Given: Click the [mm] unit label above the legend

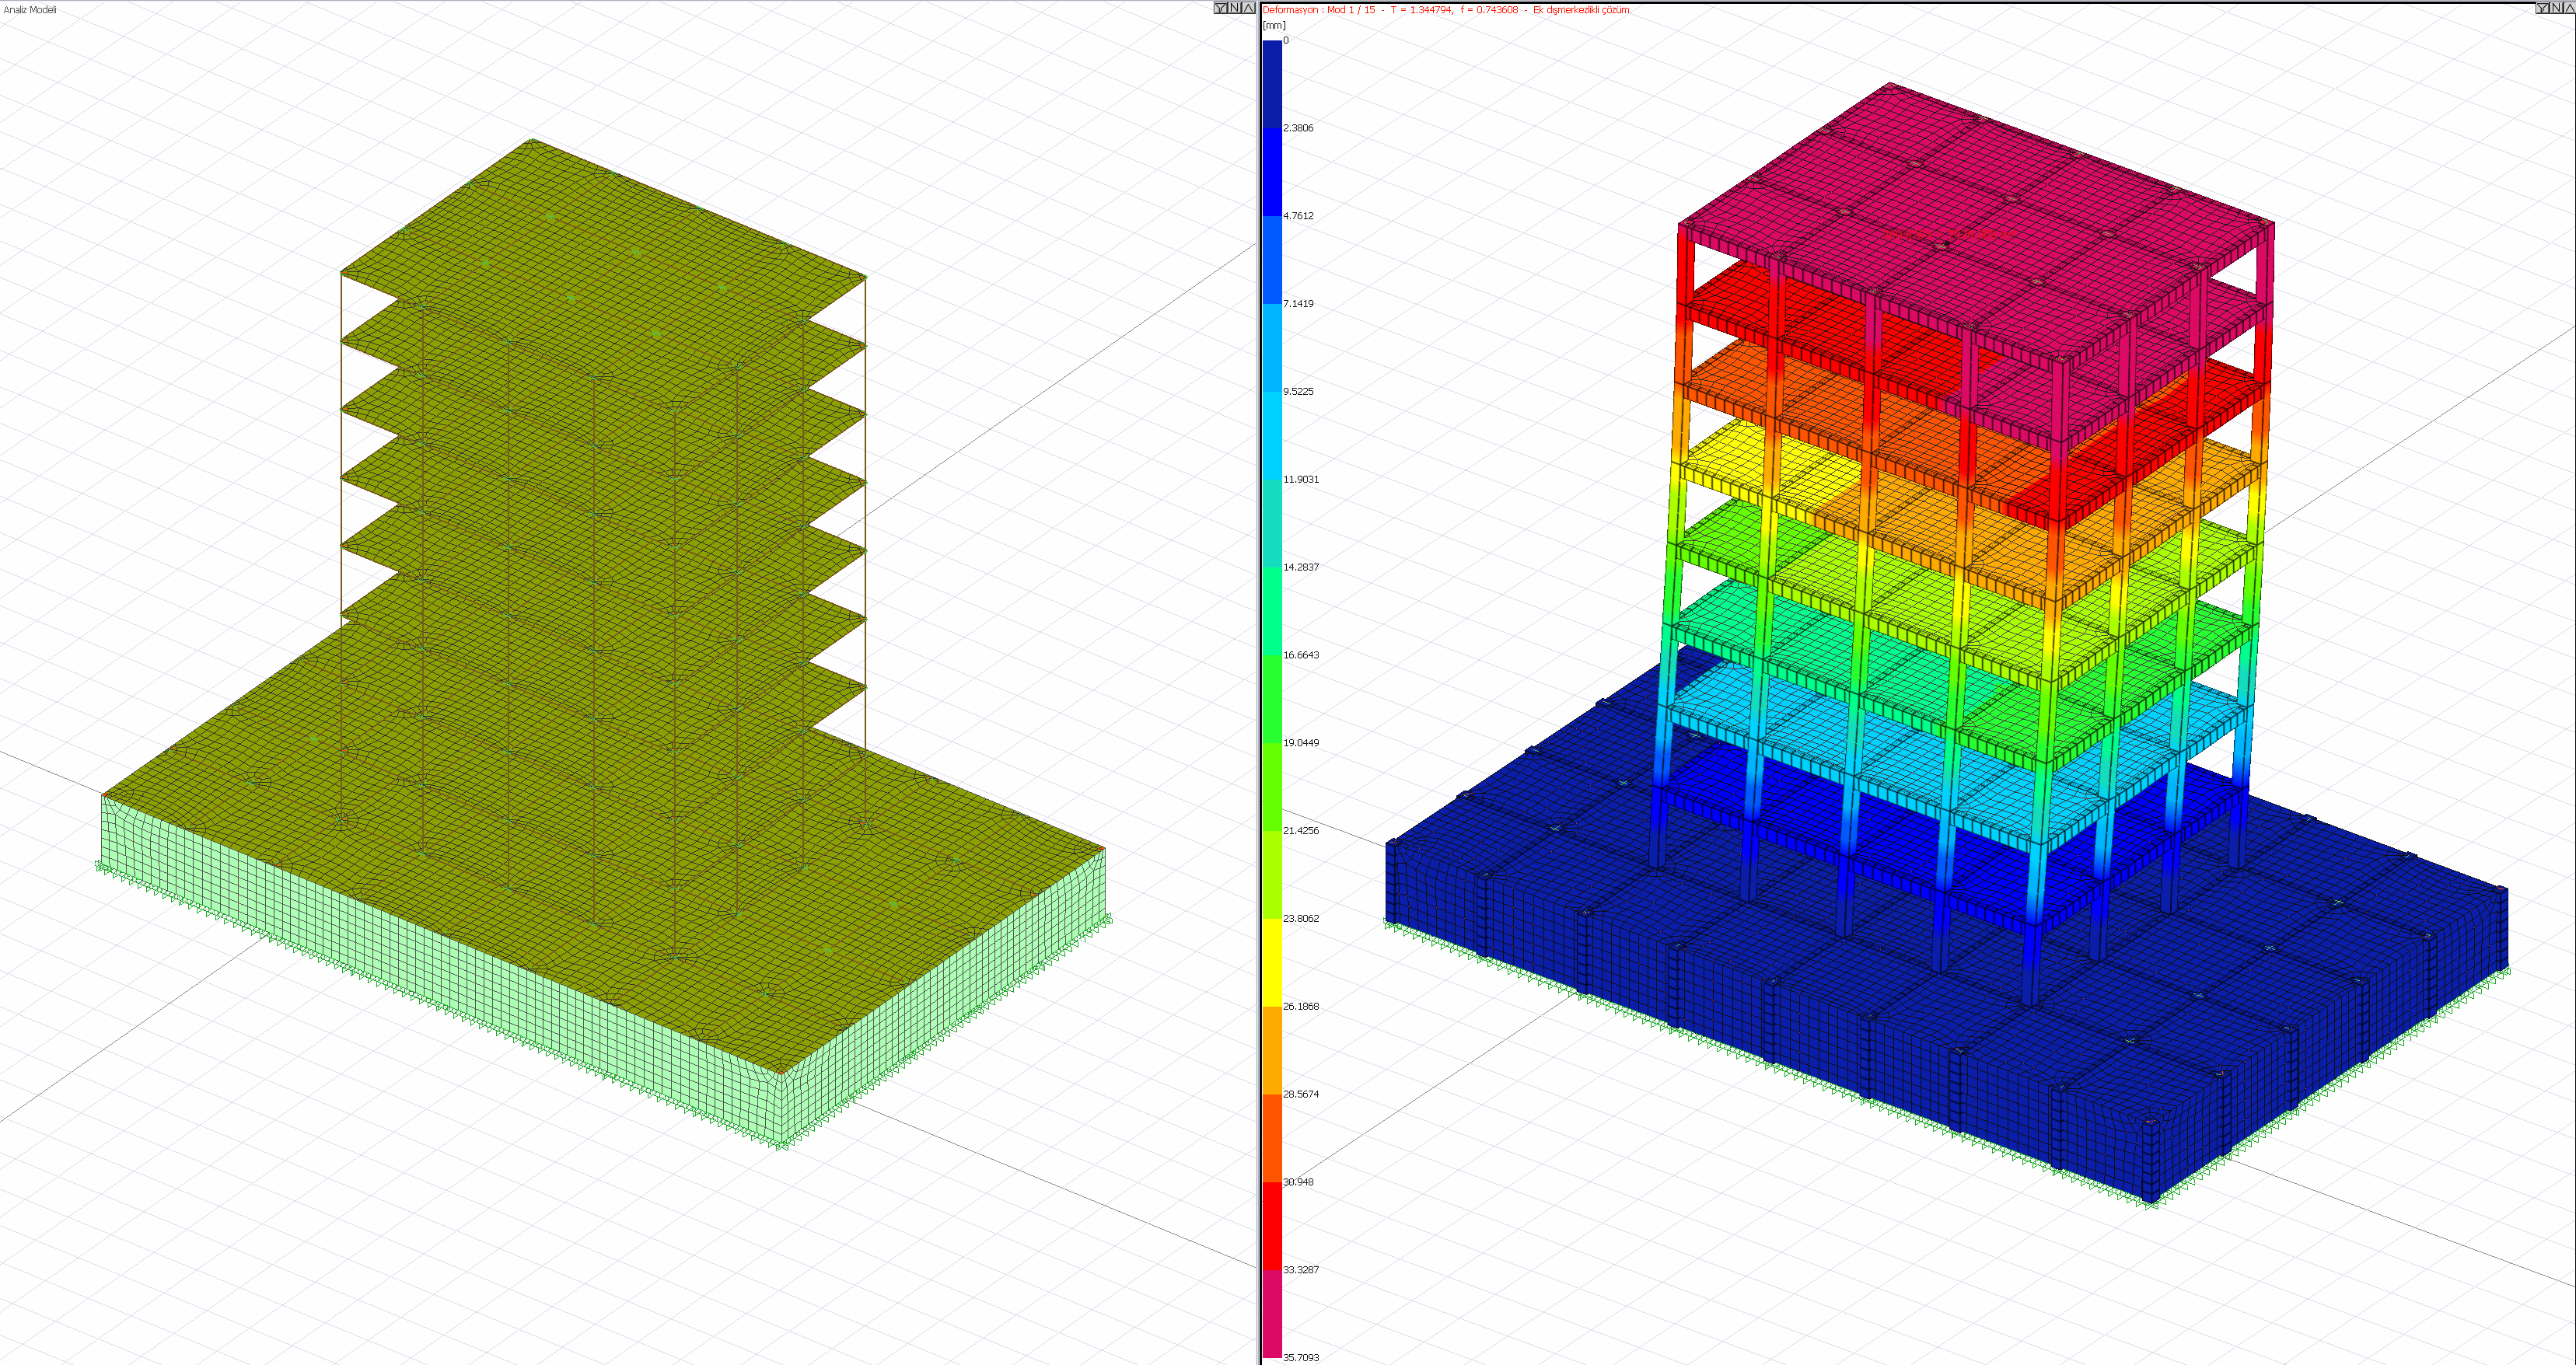Looking at the screenshot, I should coord(1274,25).
